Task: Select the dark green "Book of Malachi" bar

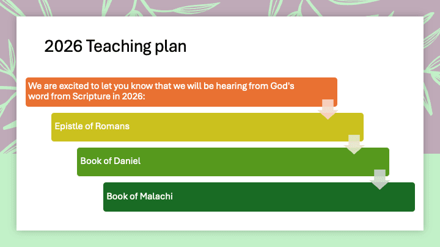Action: [259, 196]
